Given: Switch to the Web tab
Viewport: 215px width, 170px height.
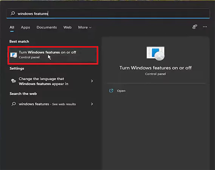Looking at the screenshot, I should pyautogui.click(x=67, y=27).
